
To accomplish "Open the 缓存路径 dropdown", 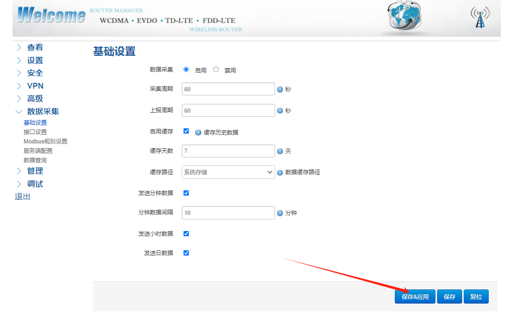I will pos(228,172).
